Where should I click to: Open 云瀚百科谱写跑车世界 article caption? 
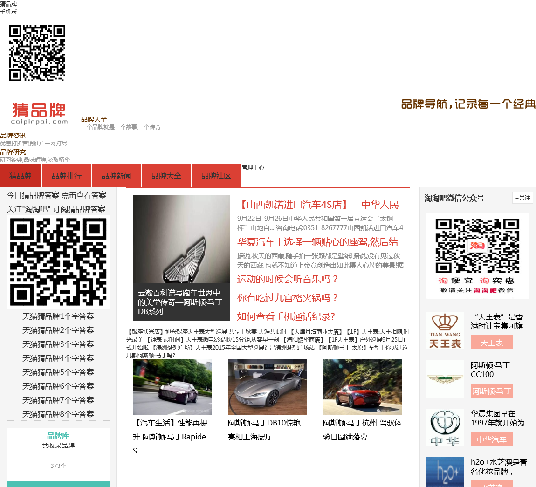(x=180, y=302)
